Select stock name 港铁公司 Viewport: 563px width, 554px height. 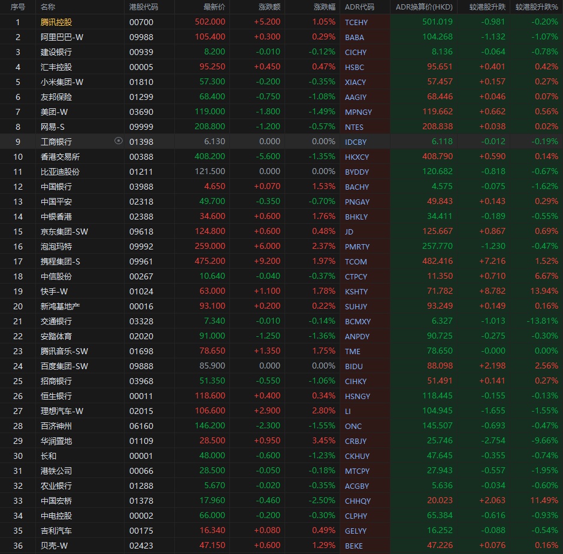tap(56, 471)
